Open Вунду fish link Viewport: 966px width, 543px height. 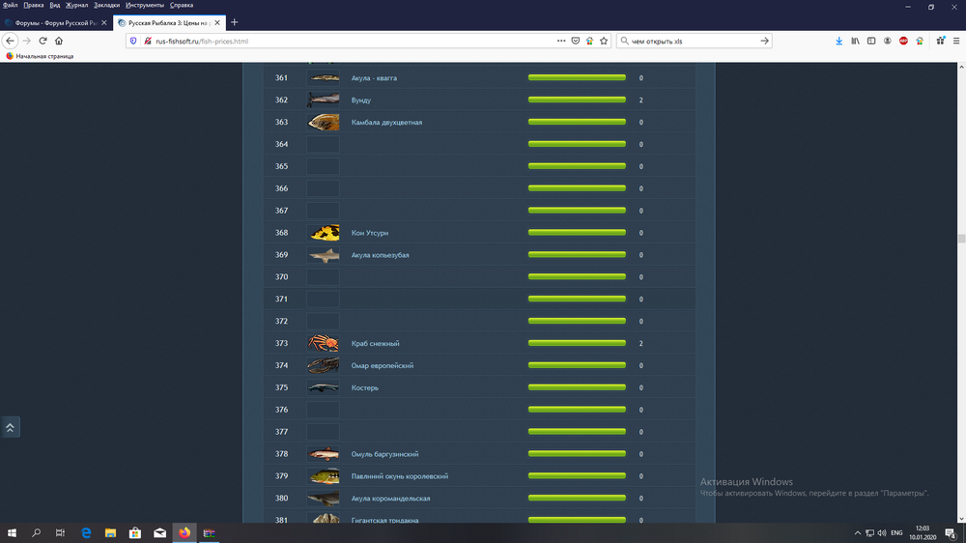click(361, 100)
